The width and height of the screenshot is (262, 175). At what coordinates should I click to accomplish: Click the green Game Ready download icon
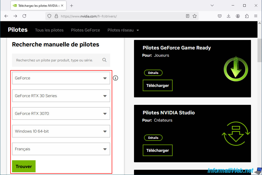[236, 69]
